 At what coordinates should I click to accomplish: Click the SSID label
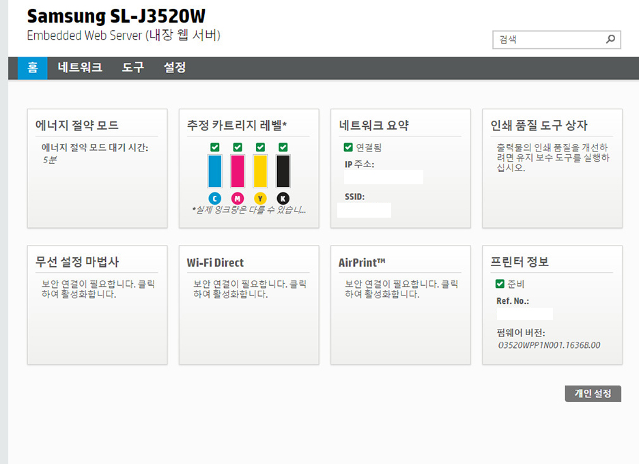click(354, 197)
